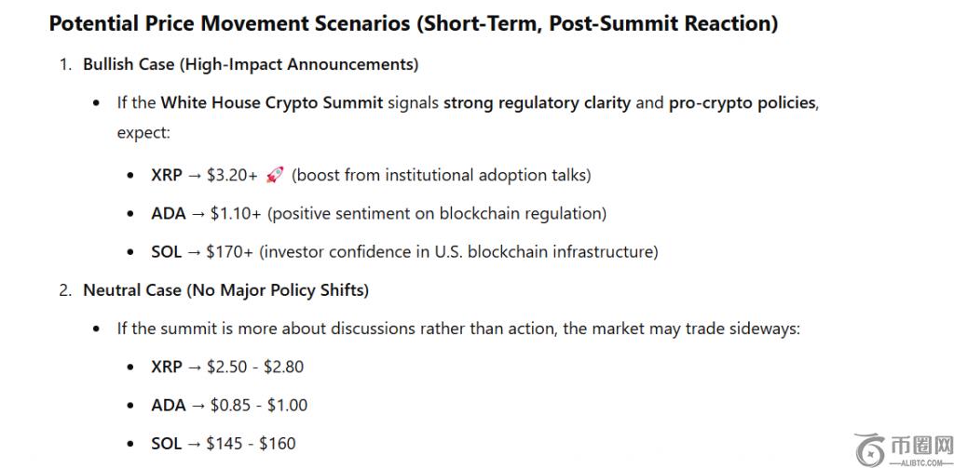
Task: Click the bold "strong regulatory clarity" phrase
Action: [537, 102]
